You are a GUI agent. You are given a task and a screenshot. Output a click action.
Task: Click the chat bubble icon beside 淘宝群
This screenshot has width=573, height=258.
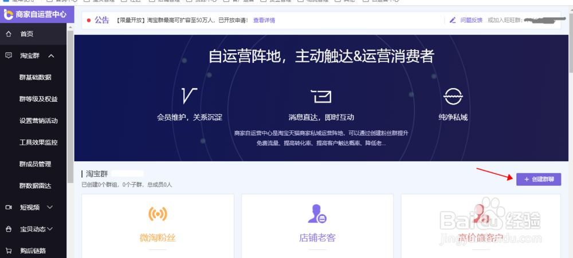(9, 55)
